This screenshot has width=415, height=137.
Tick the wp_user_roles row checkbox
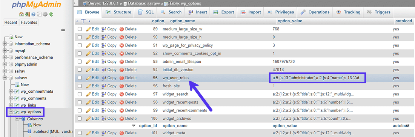coord(80,78)
